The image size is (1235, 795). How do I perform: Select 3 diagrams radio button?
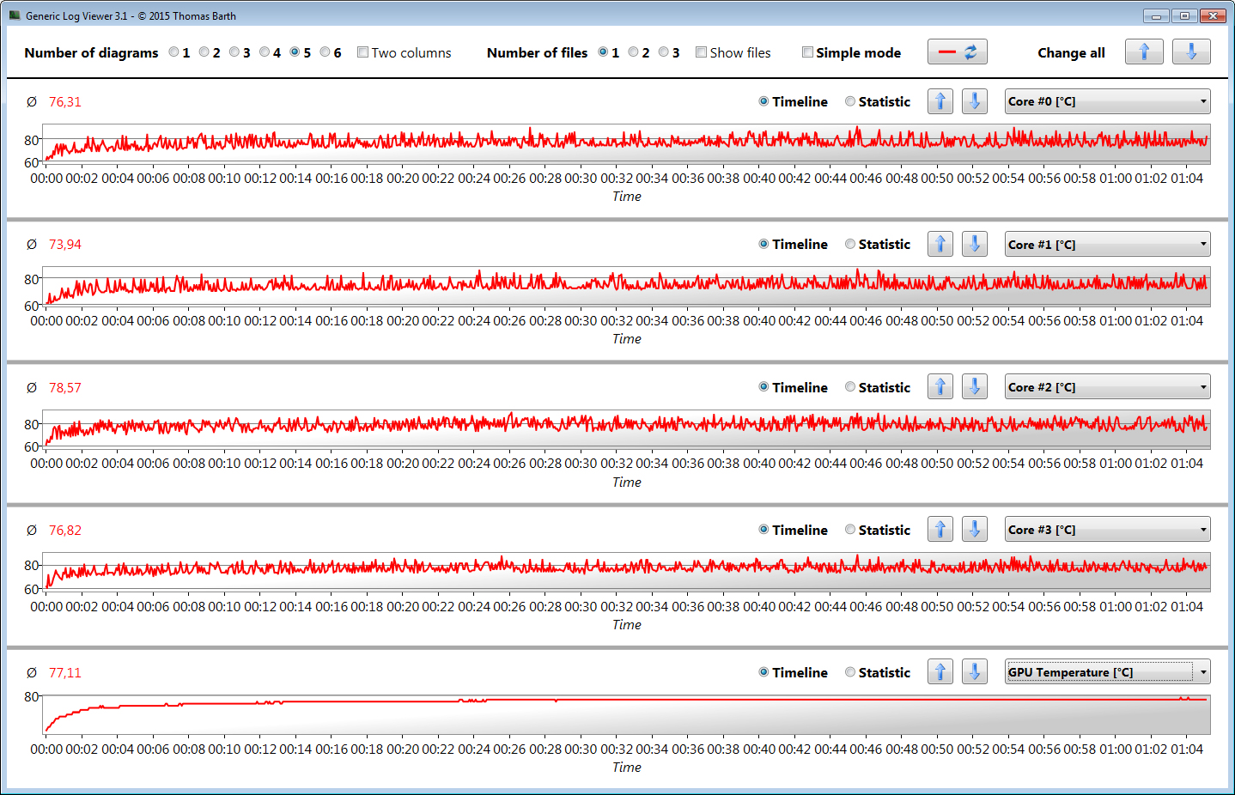click(234, 52)
